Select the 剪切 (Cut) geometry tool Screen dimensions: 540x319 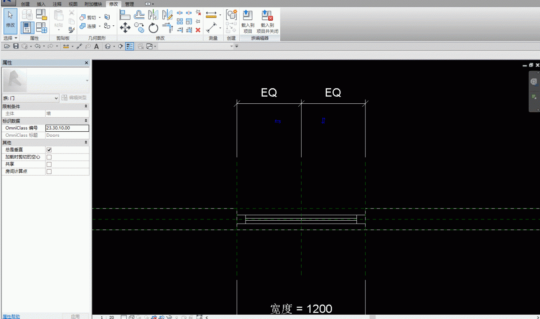tap(89, 17)
